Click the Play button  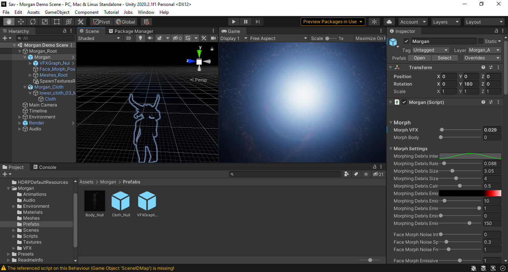(x=233, y=22)
